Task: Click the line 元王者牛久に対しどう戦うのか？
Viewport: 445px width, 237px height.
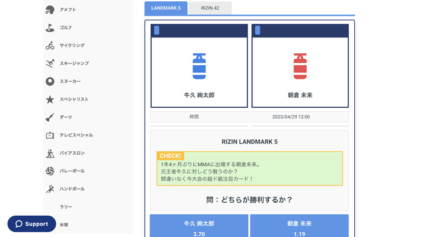Action: [199, 172]
